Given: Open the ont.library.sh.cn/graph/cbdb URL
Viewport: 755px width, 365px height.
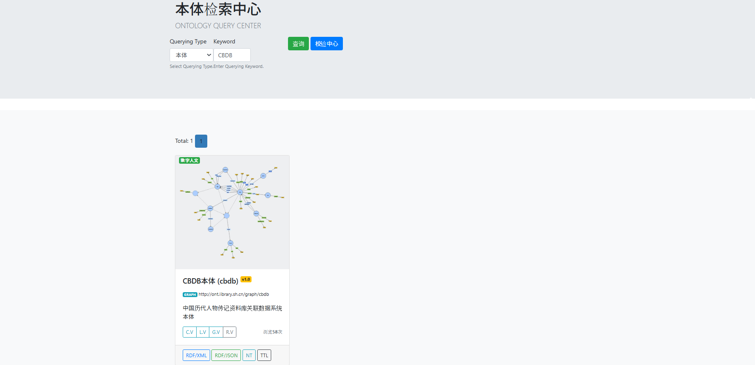Looking at the screenshot, I should click(234, 294).
